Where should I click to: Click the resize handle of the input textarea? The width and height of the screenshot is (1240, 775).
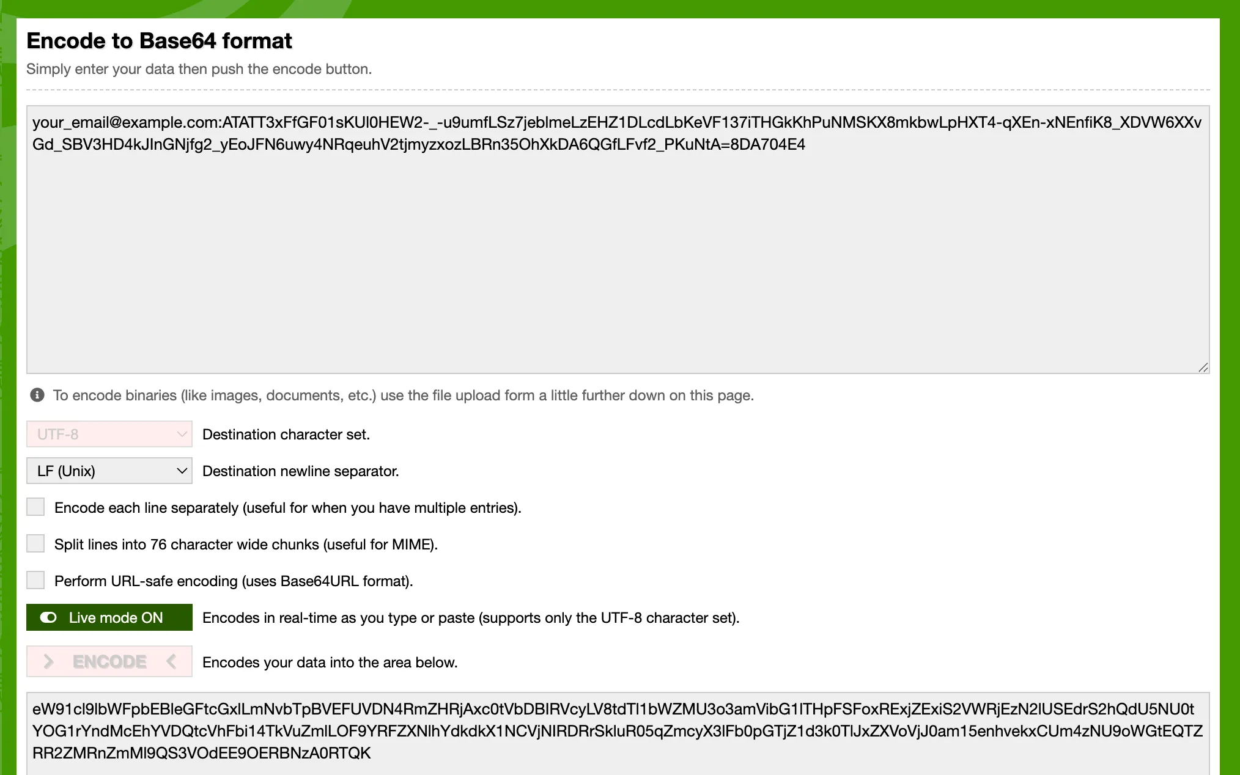[x=1203, y=367]
